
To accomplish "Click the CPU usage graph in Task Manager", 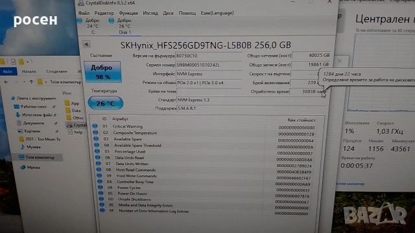I will pyautogui.click(x=381, y=72).
